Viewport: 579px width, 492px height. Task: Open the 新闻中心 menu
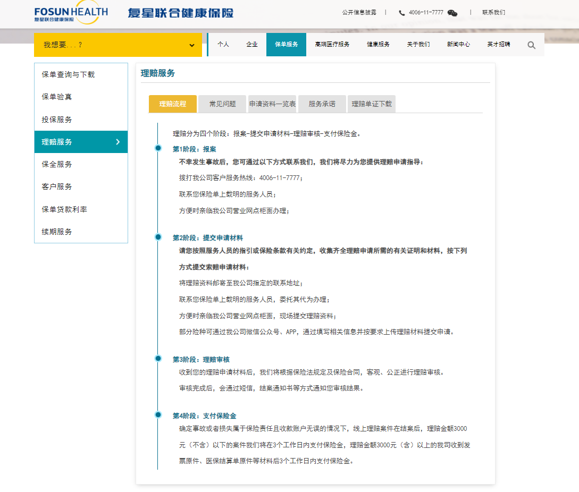coord(459,44)
